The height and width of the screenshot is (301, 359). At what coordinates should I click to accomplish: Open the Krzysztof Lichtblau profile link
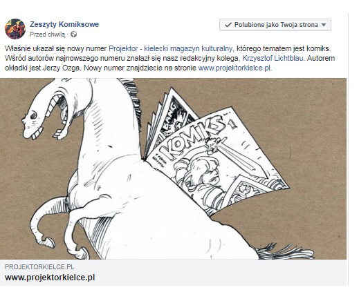273,58
